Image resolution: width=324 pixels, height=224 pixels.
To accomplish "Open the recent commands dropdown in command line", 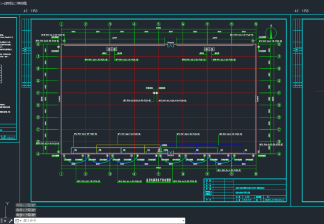I will pyautogui.click(x=18, y=221).
